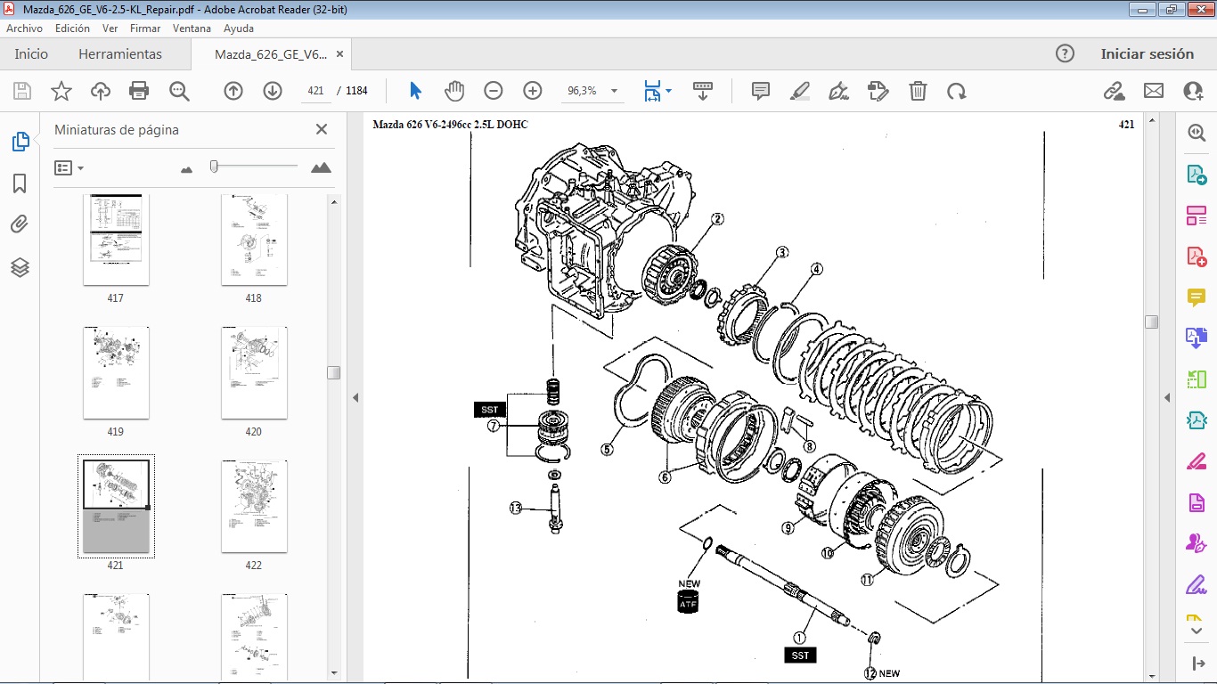
Task: Open the Edición menu
Action: click(x=72, y=28)
